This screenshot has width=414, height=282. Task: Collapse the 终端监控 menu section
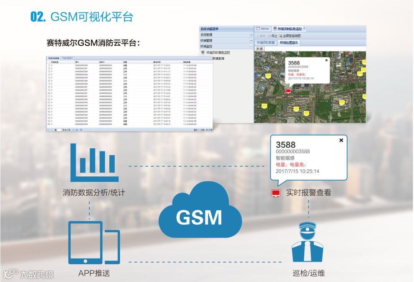[x=251, y=46]
